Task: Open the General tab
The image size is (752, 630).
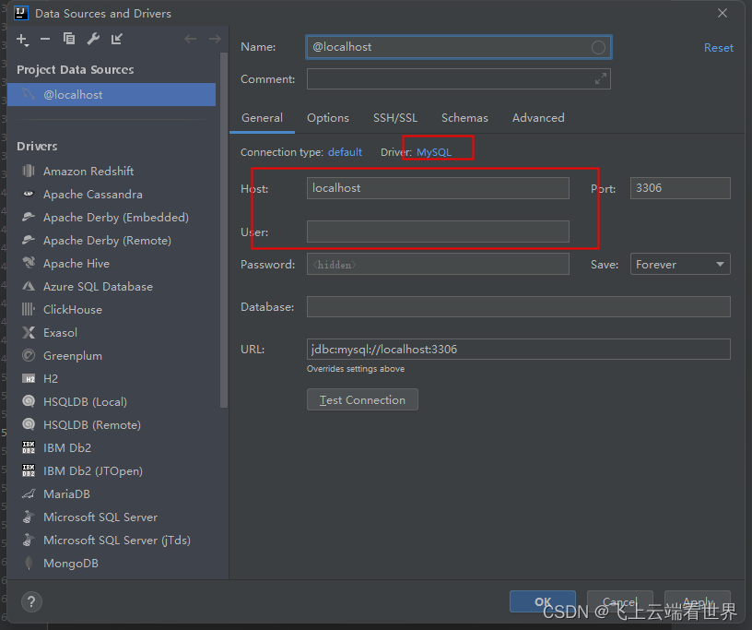Action: [262, 118]
